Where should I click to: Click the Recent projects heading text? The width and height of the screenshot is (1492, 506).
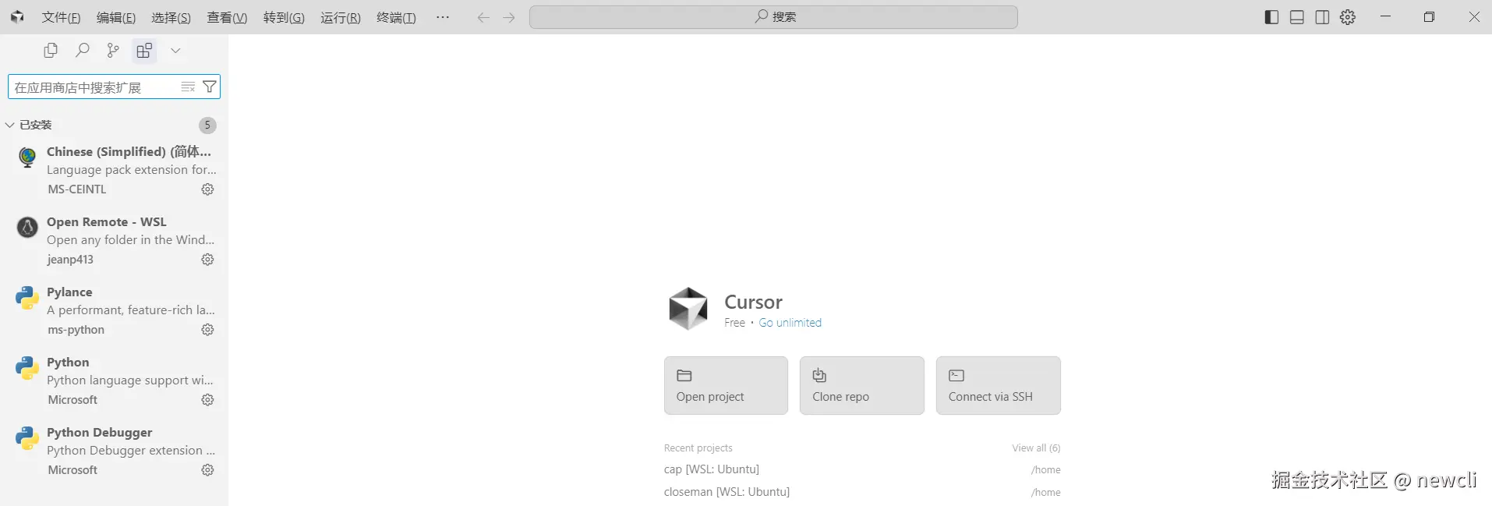(x=698, y=448)
